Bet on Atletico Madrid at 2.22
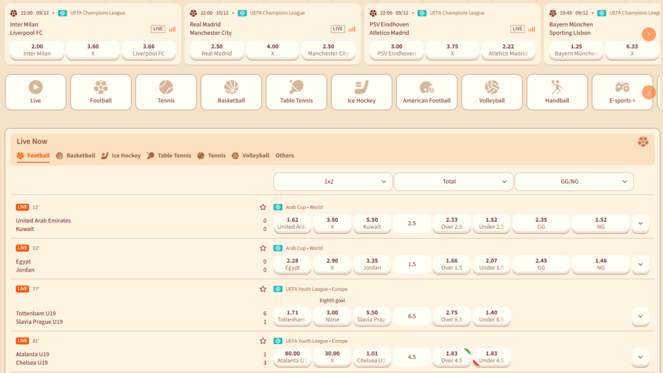This screenshot has width=663, height=373. [x=508, y=50]
